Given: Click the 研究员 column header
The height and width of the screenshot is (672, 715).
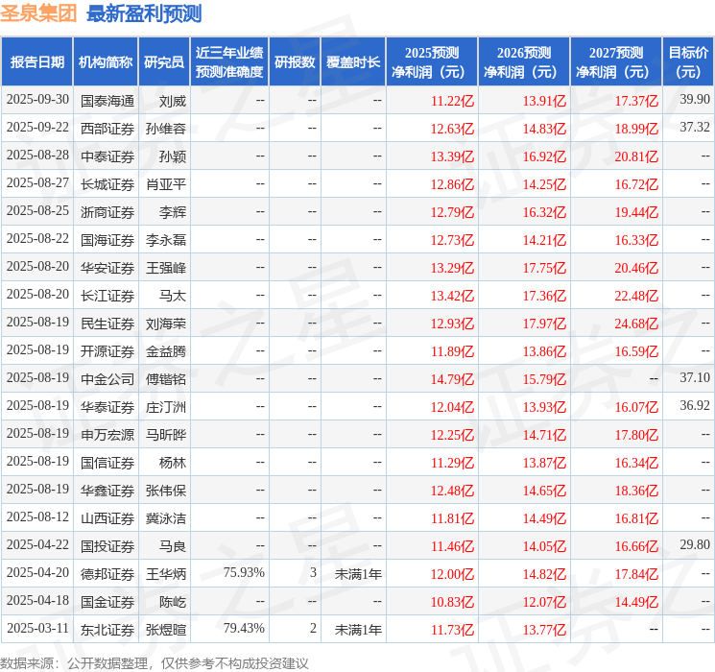Looking at the screenshot, I should (x=164, y=62).
